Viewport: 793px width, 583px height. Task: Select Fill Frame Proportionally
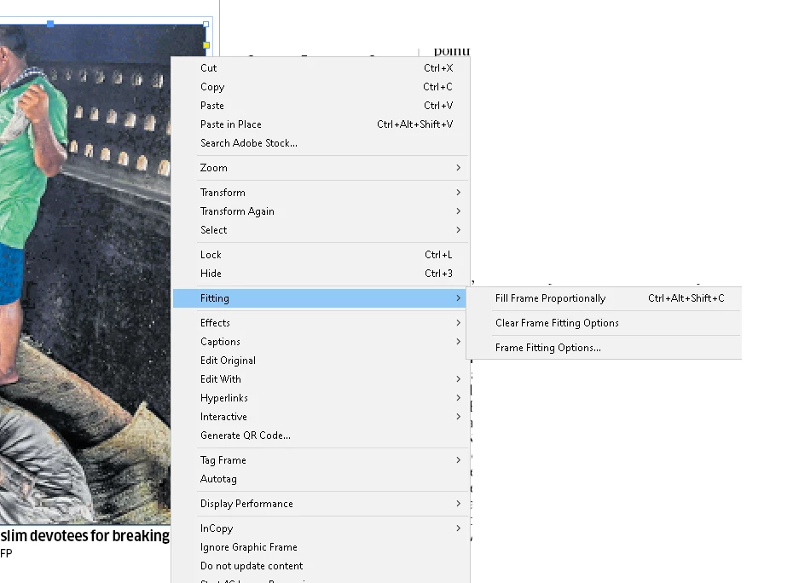605,297
